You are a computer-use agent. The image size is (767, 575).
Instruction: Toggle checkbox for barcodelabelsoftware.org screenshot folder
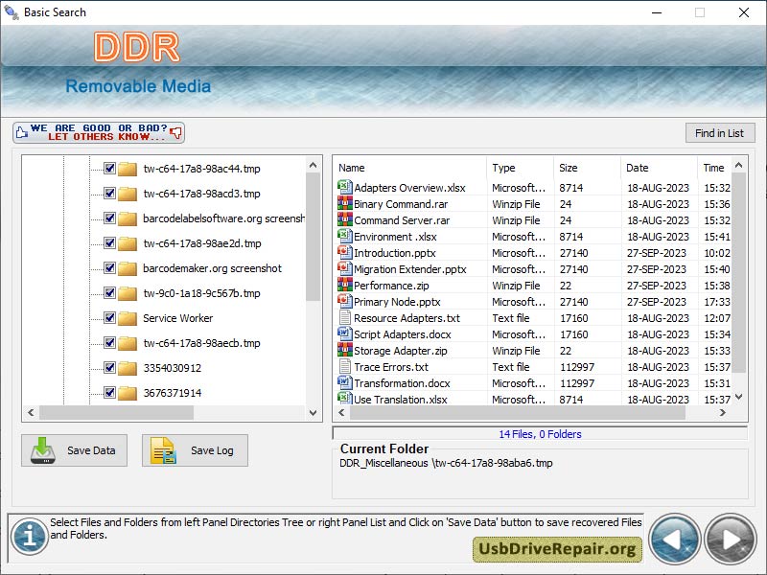109,218
